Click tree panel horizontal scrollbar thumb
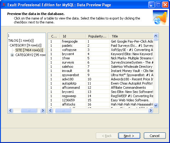170x143 pixels. pyautogui.click(x=29, y=111)
